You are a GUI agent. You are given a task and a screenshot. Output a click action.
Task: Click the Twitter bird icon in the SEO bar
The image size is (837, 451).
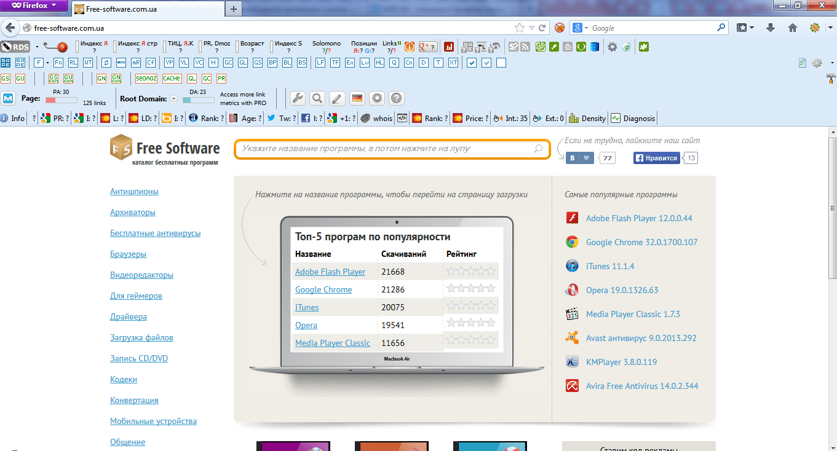[272, 117]
